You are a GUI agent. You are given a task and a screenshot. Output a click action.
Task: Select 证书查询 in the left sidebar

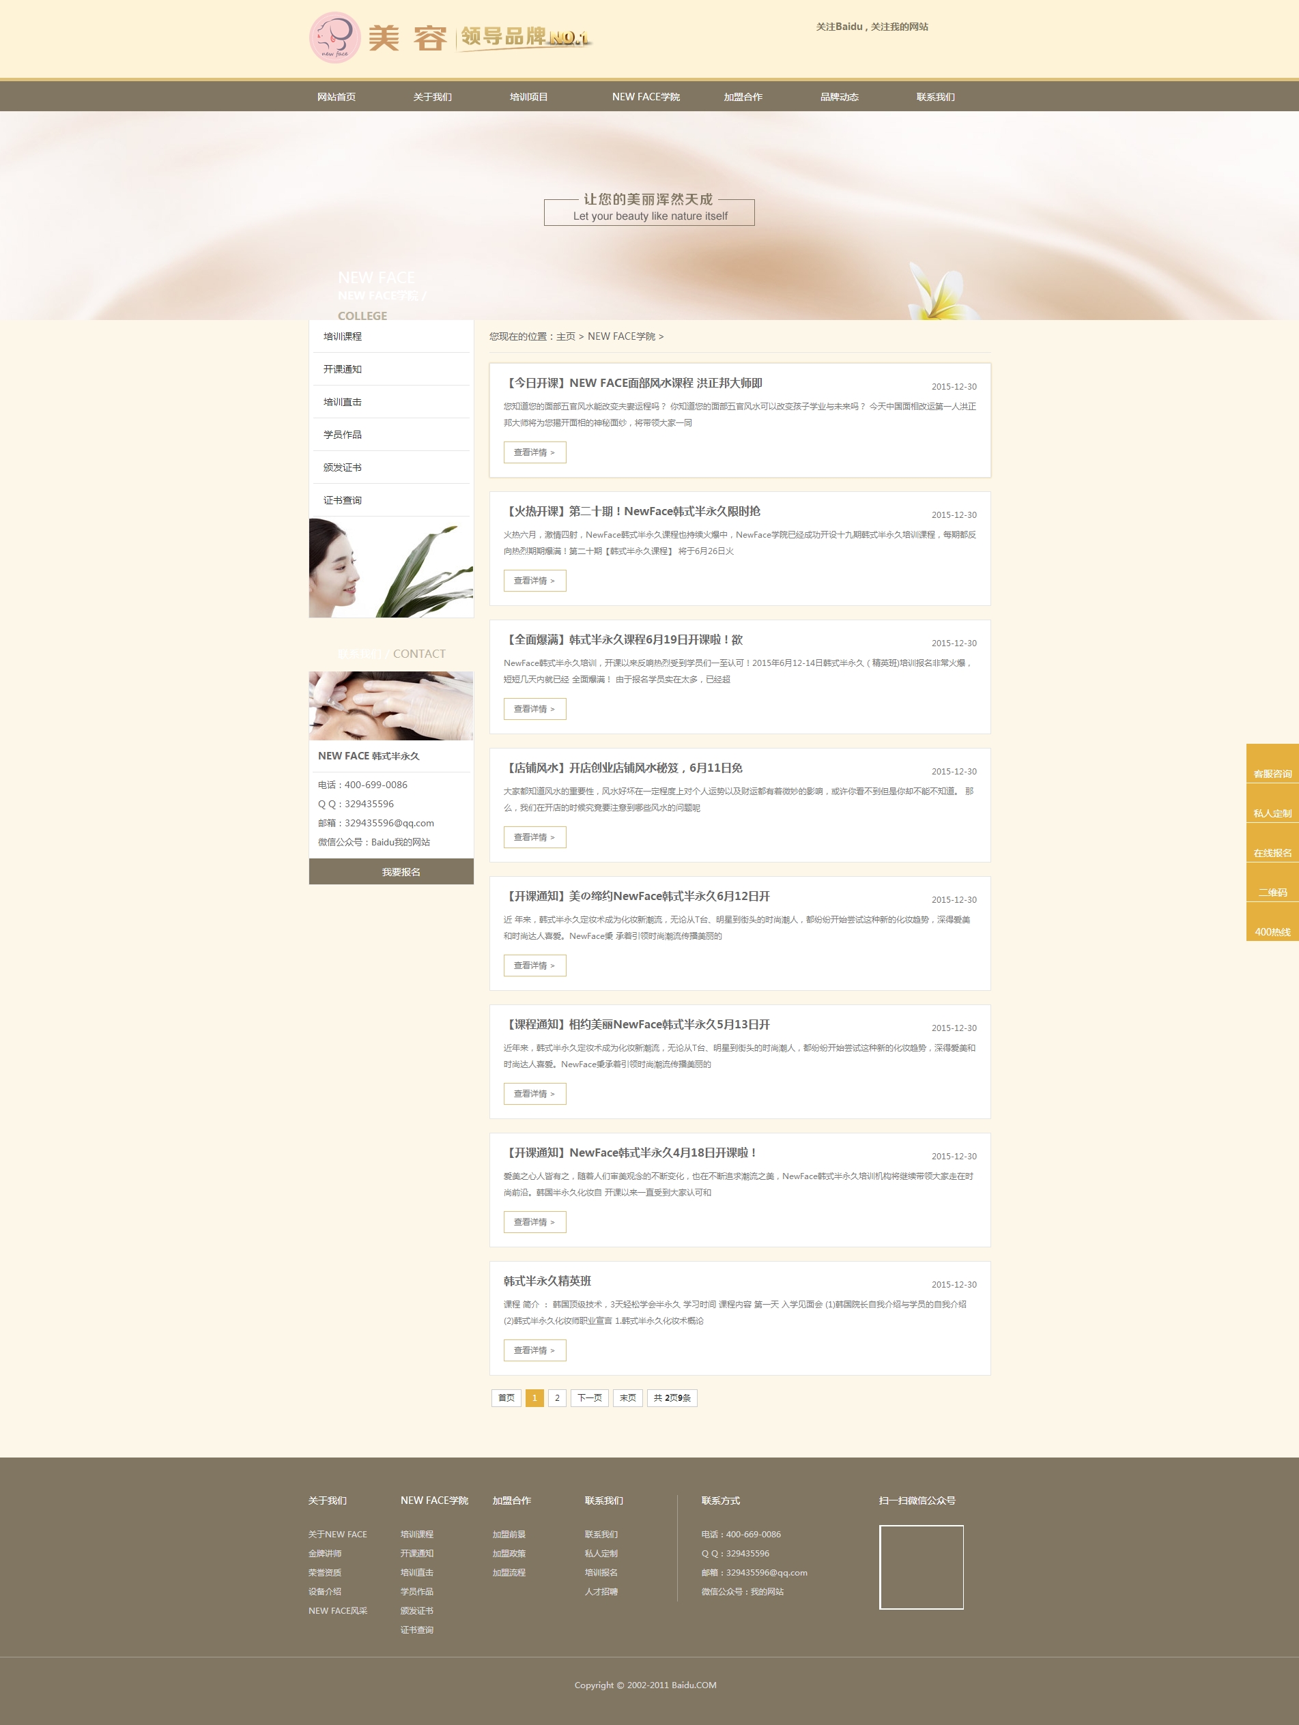click(343, 500)
